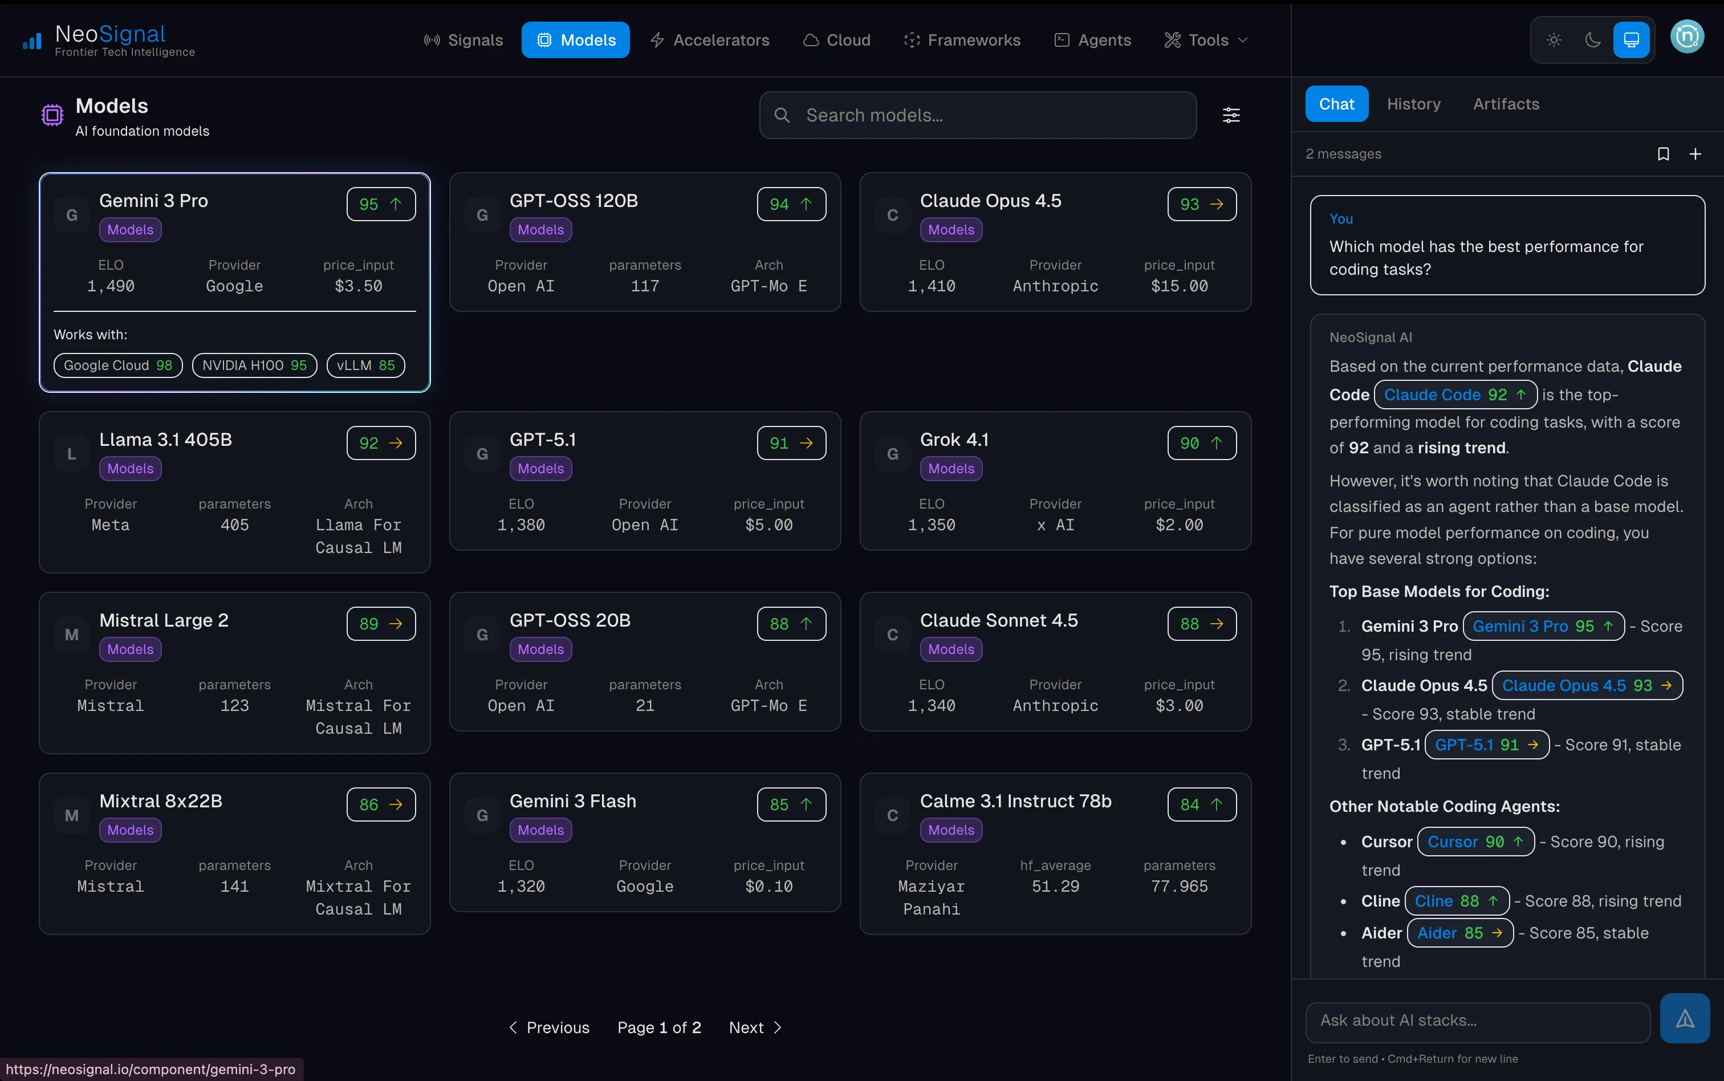Switch to dark theme moon icon

1592,40
